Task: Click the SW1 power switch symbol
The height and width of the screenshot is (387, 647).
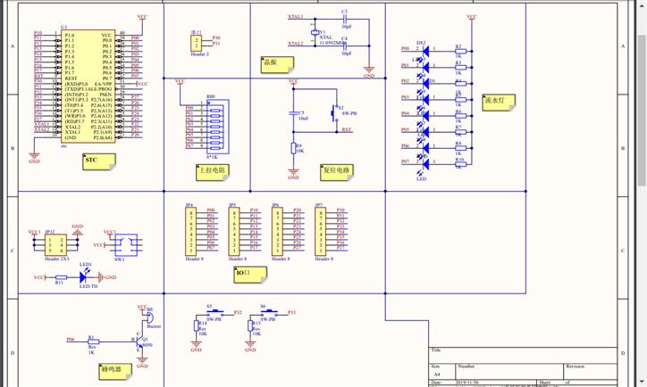Action: click(126, 243)
